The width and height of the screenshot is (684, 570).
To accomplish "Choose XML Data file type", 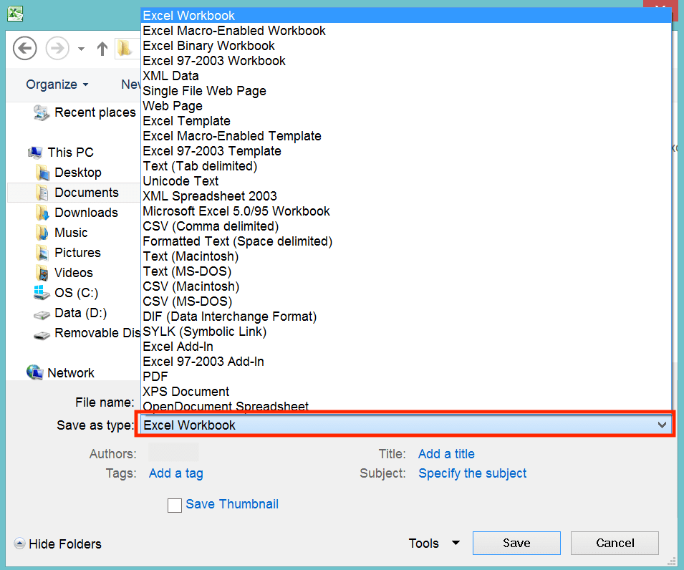I will [x=407, y=76].
